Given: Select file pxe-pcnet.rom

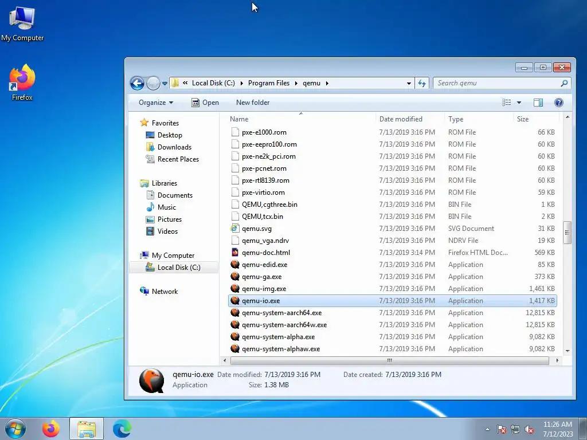Looking at the screenshot, I should pyautogui.click(x=392, y=168).
